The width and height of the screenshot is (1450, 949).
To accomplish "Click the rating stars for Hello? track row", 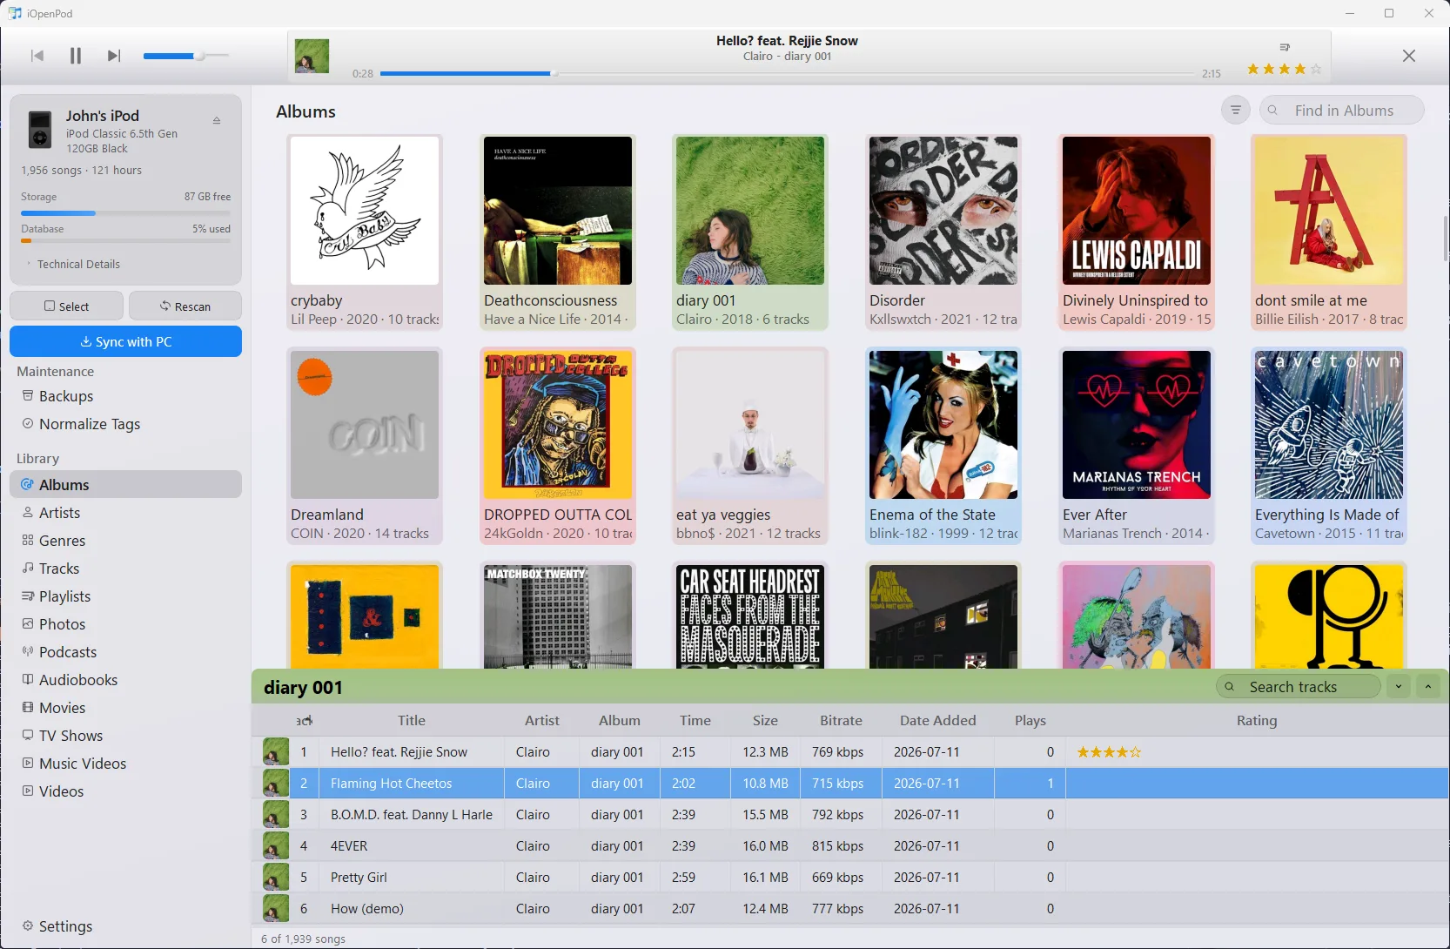I will click(1109, 752).
